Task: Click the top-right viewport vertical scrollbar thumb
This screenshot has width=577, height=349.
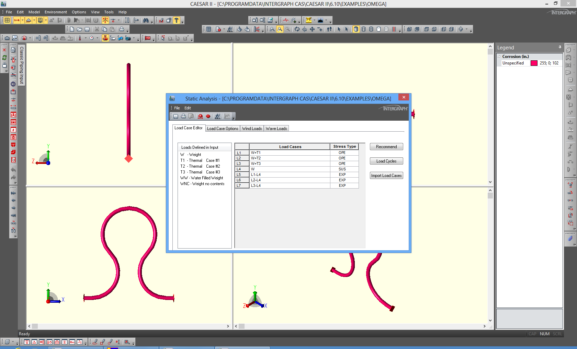Action: click(490, 52)
